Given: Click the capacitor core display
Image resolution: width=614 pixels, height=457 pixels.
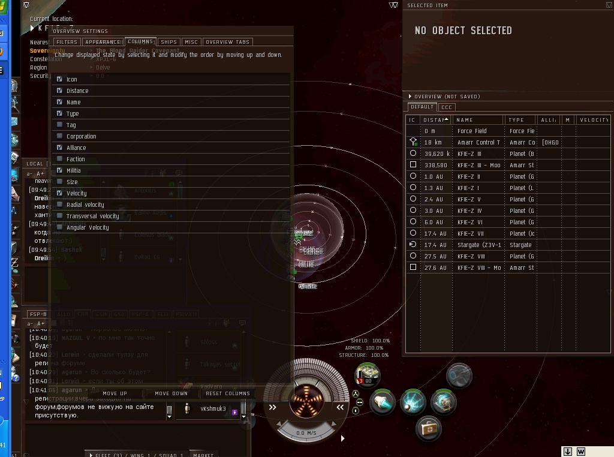Looking at the screenshot, I should point(306,400).
